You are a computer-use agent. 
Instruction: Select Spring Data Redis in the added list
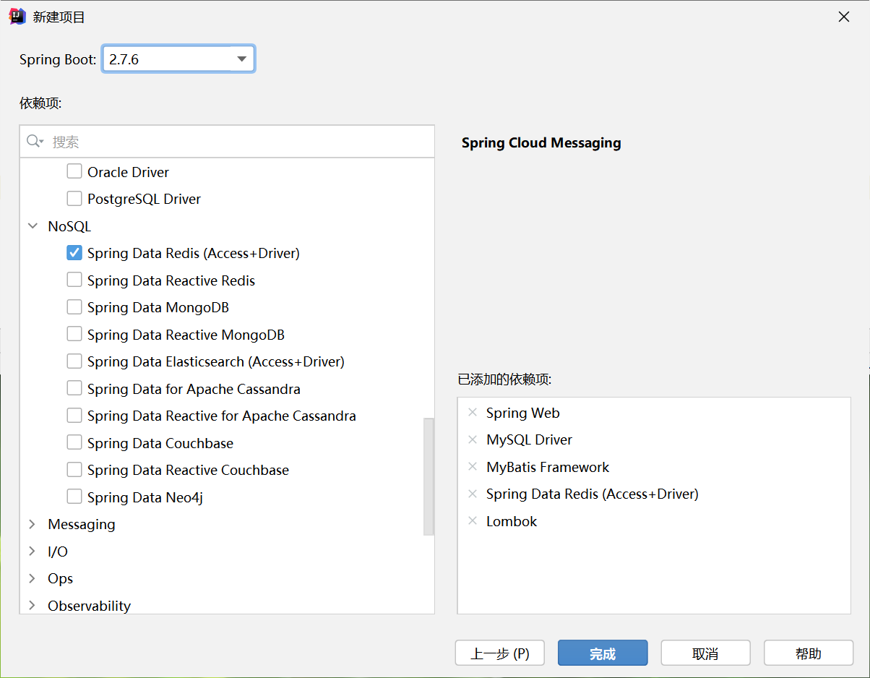coord(592,494)
